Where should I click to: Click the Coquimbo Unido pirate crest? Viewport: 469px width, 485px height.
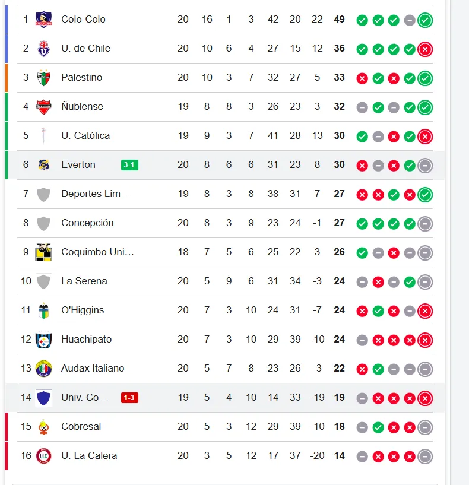43,252
